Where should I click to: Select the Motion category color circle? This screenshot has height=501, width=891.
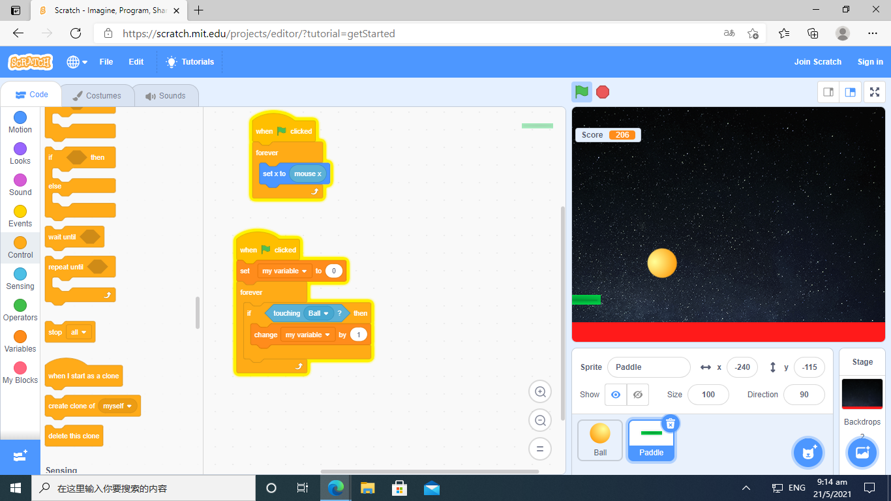(x=20, y=117)
